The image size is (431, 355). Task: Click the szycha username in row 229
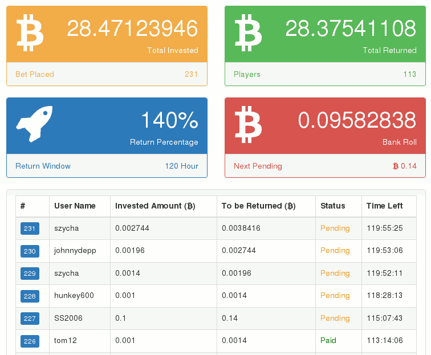67,274
